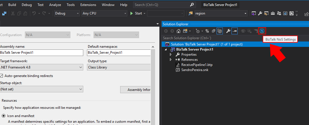Open BizTalk NoS Settings icon
Image resolution: width=309 pixels, height=125 pixels.
[x=262, y=31]
